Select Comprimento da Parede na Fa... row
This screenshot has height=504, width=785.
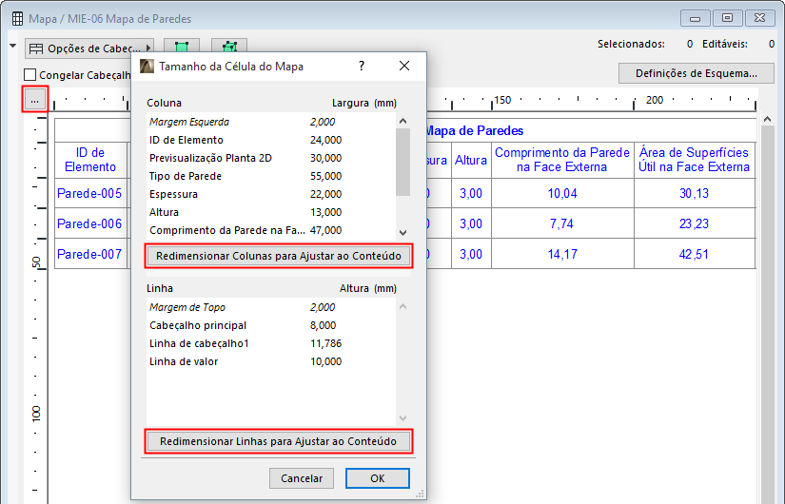[x=271, y=230]
